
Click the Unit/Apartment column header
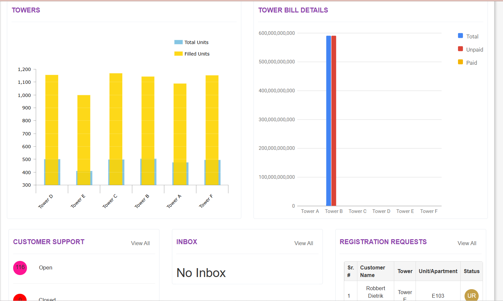(438, 271)
